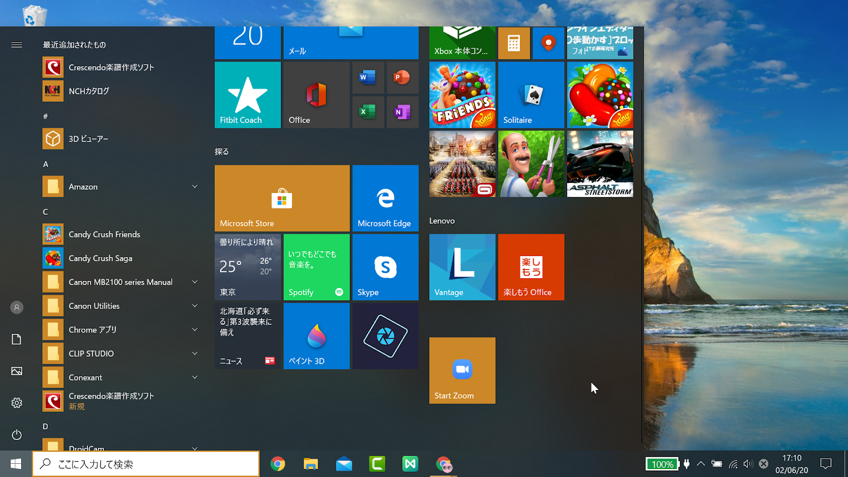Open the Gardenscapes gardener game tile
The width and height of the screenshot is (848, 477).
[x=531, y=164]
